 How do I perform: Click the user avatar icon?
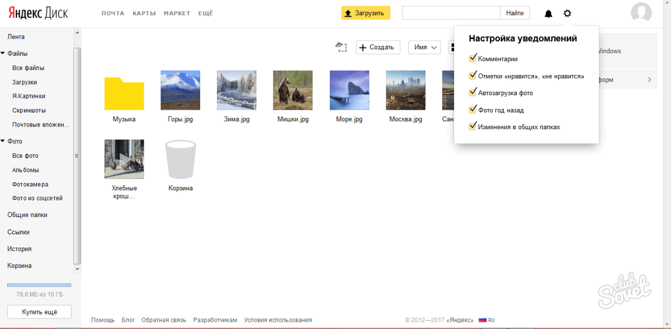point(641,13)
